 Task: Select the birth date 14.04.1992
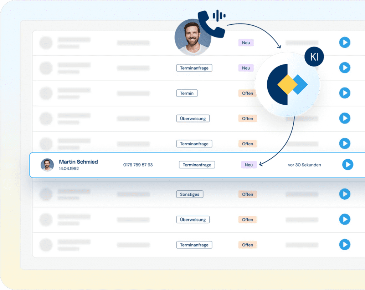point(69,169)
